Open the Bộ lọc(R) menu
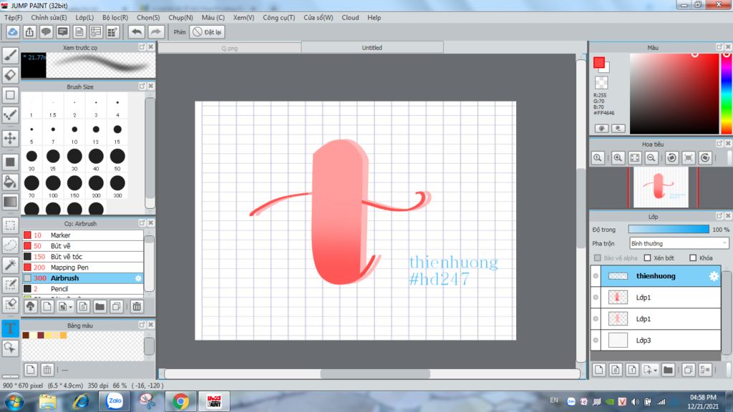 [x=115, y=17]
